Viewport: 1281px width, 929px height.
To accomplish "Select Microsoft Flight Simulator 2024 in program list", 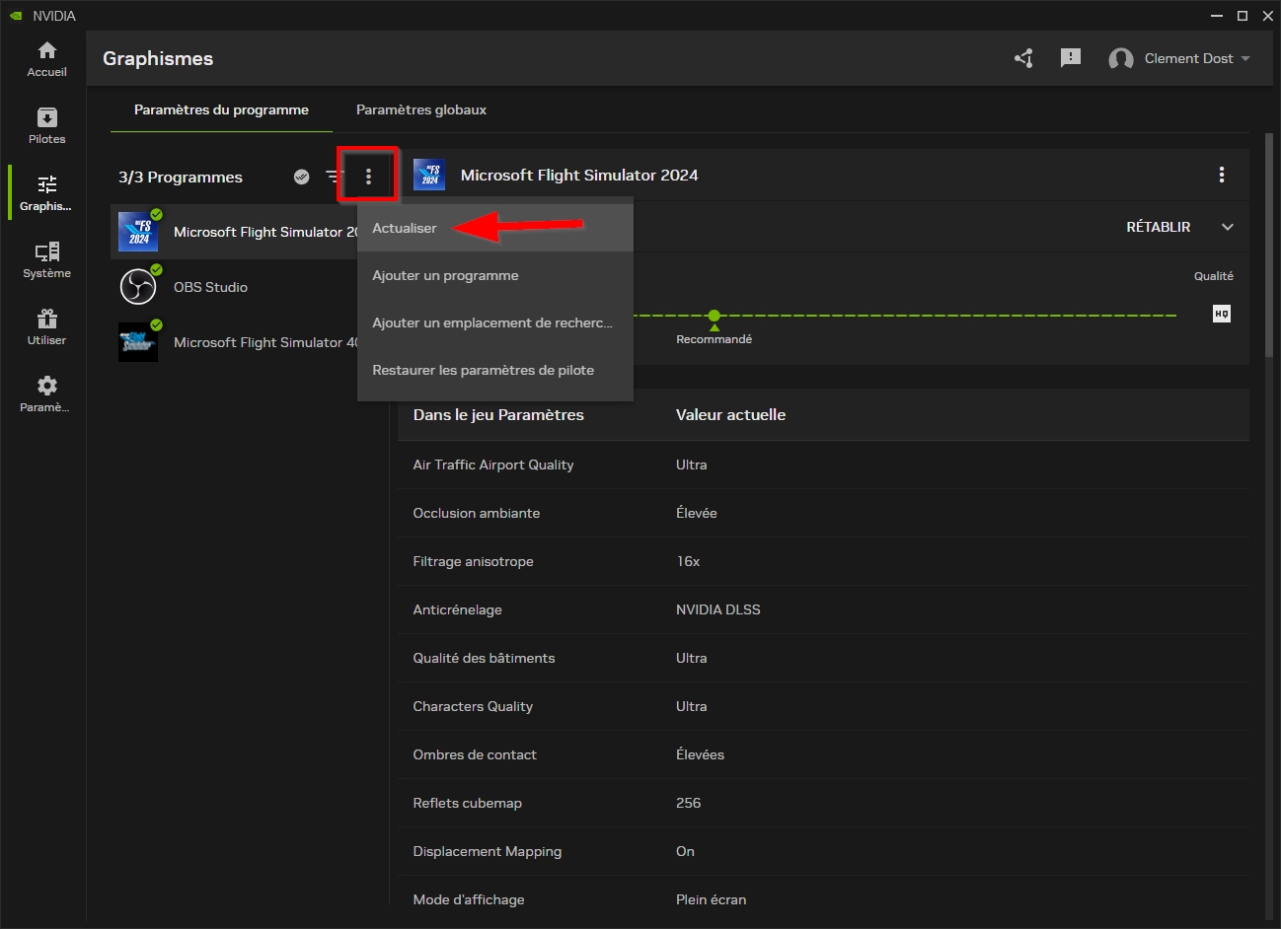I will pyautogui.click(x=235, y=232).
